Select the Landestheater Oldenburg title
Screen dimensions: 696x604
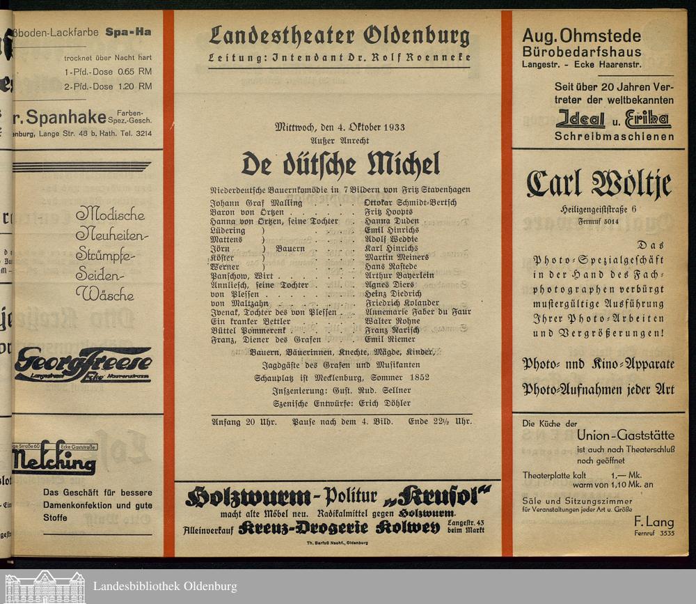339,35
